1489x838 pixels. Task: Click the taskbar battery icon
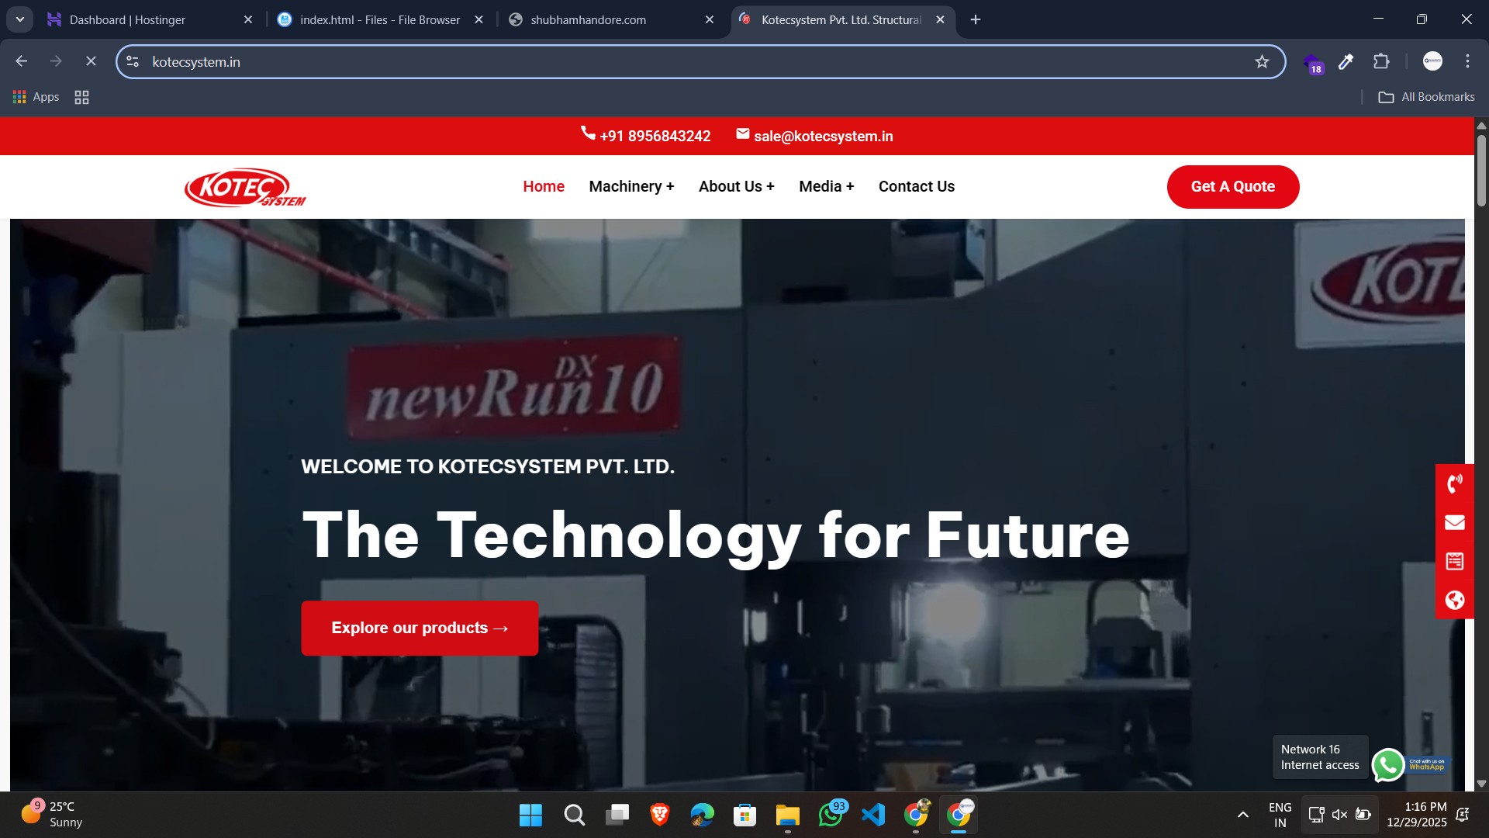tap(1363, 815)
